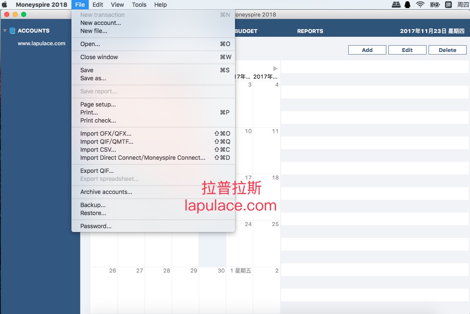The height and width of the screenshot is (314, 470).
Task: Click Save in the File menu
Action: click(153, 70)
